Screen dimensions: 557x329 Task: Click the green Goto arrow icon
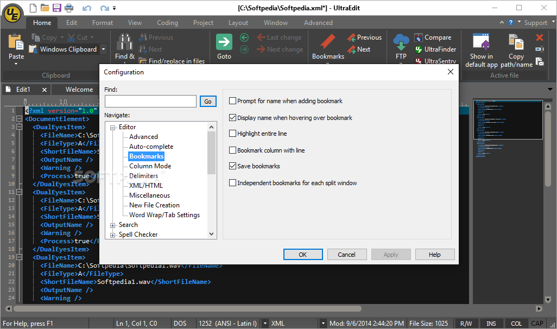pos(224,42)
